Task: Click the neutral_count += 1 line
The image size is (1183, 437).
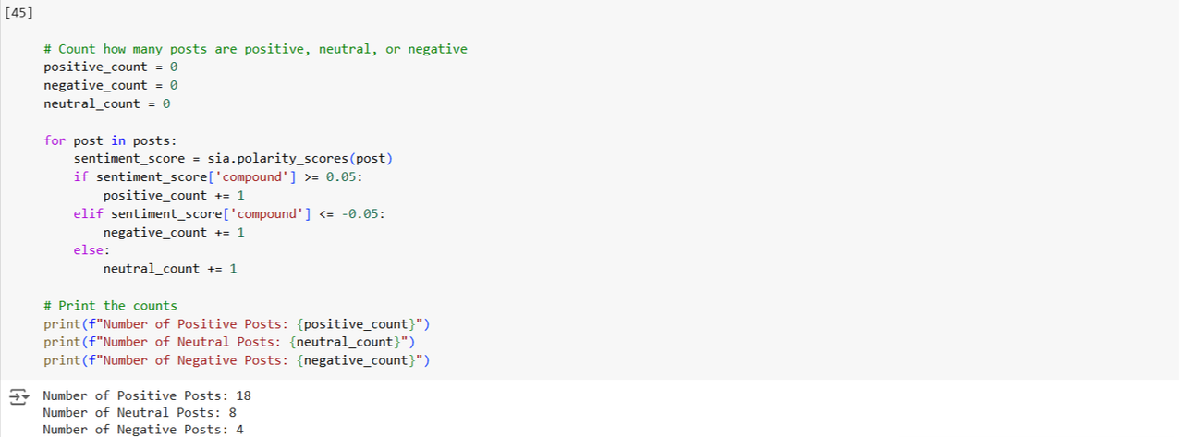Action: (x=169, y=269)
